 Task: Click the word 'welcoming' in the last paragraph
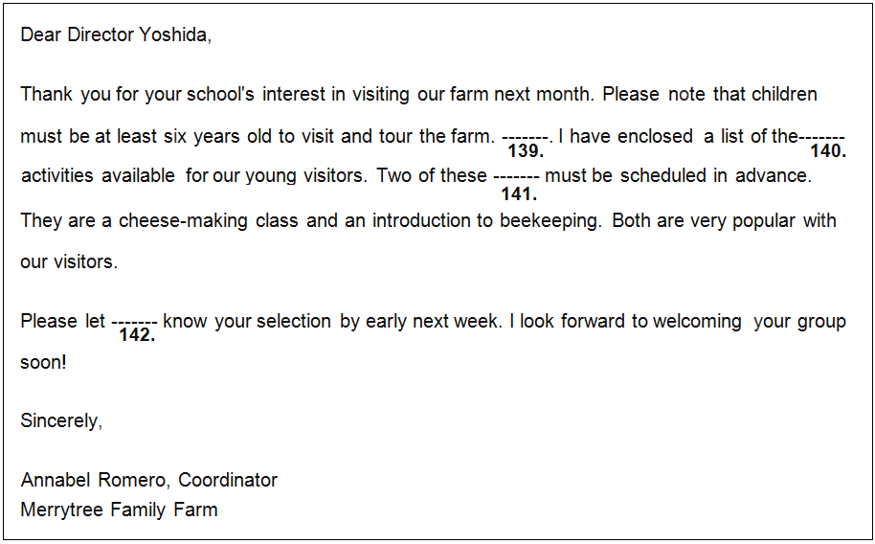697,322
